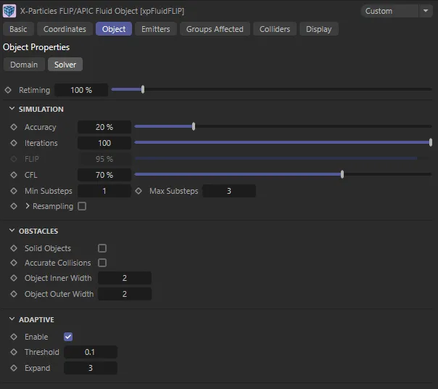Image resolution: width=438 pixels, height=389 pixels.
Task: Click the xpFluidFLIP object icon in header
Action: [10, 10]
